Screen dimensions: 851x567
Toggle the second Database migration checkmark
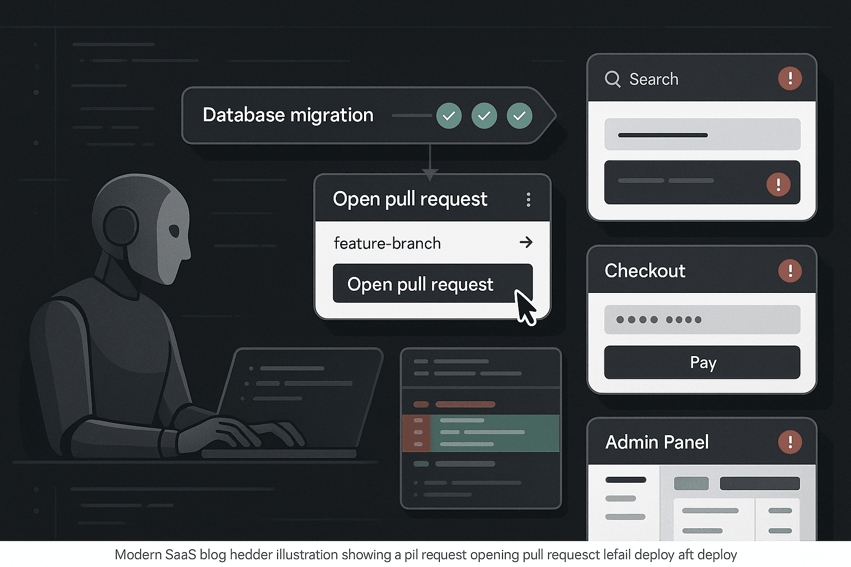[x=484, y=116]
